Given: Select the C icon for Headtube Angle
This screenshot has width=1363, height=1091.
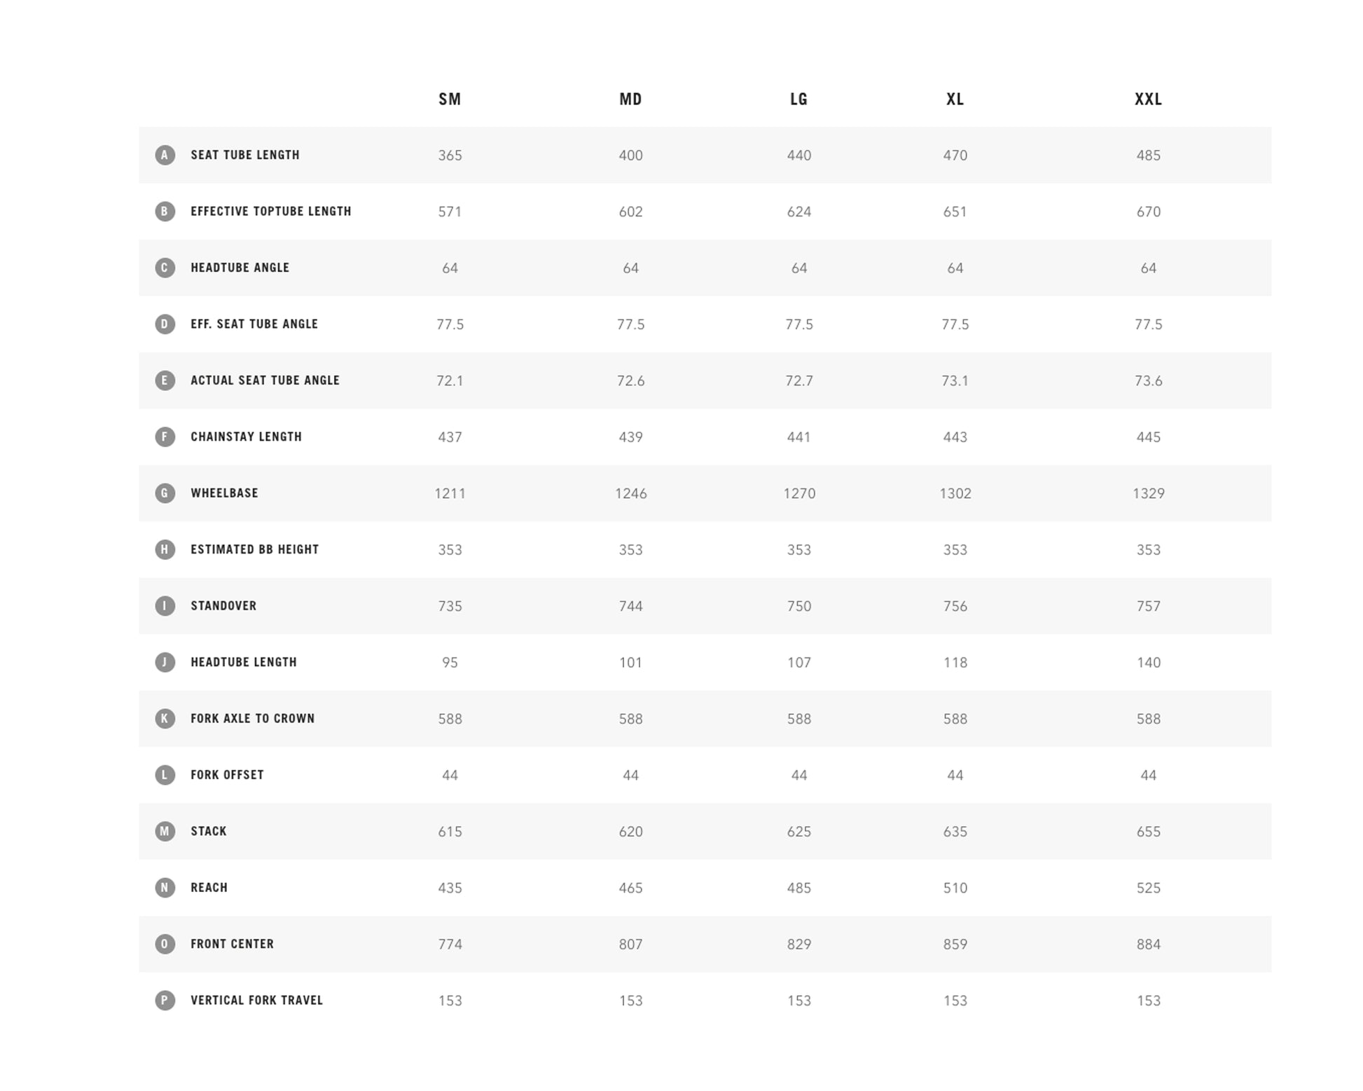Looking at the screenshot, I should point(165,268).
